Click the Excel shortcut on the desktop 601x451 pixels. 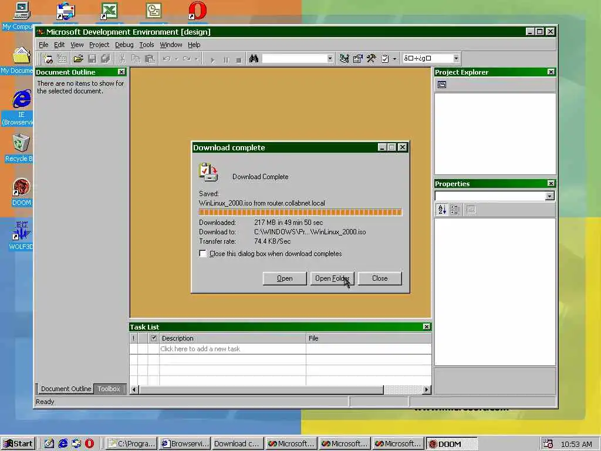(x=109, y=11)
